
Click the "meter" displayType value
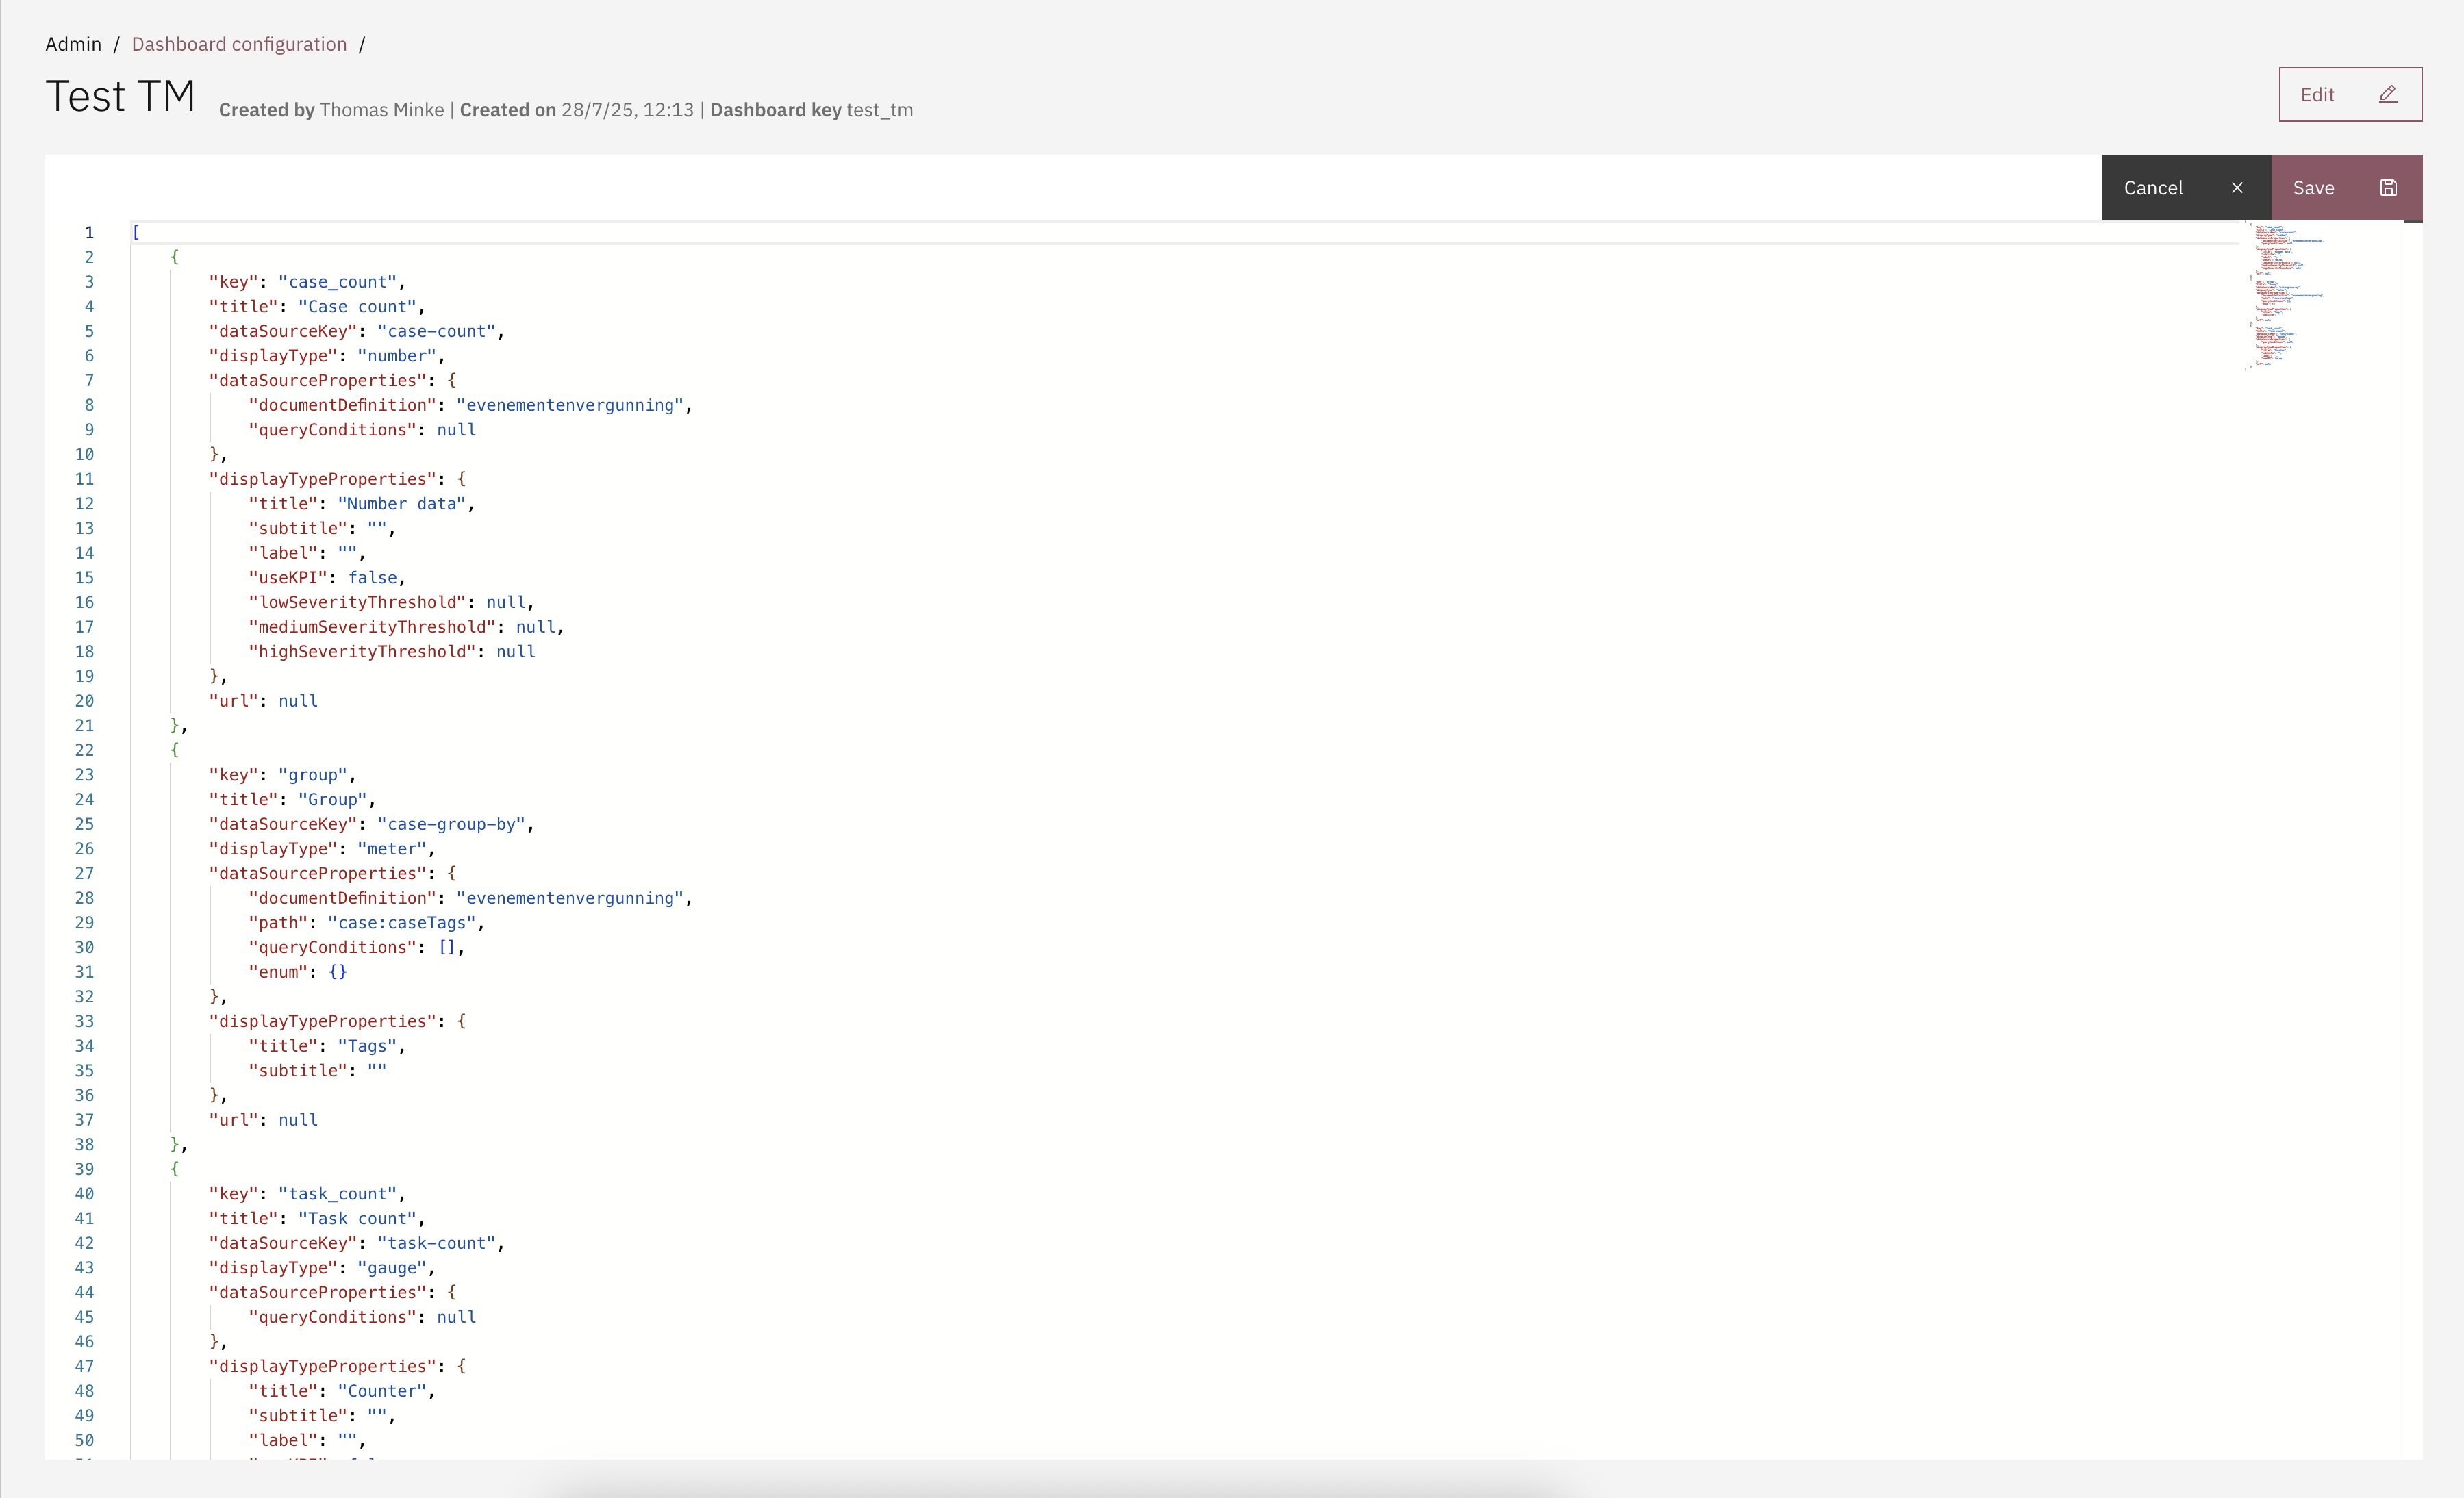point(392,849)
